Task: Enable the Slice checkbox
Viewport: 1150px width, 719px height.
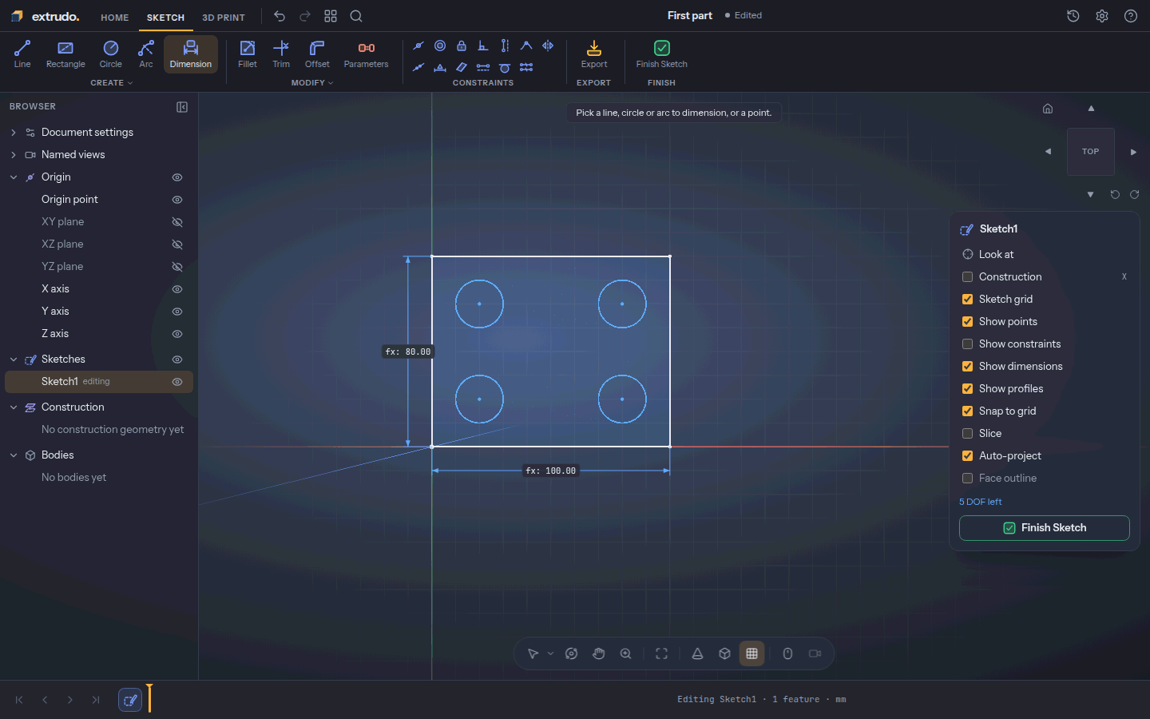Action: point(967,434)
